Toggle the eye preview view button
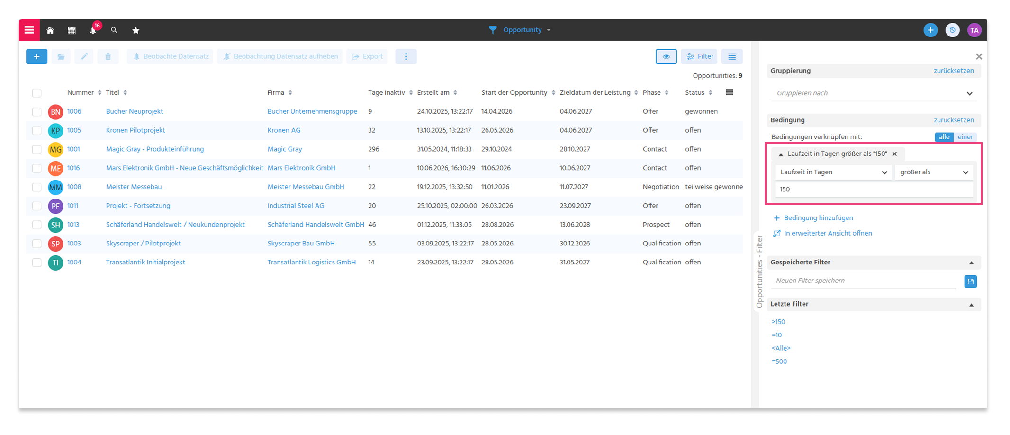 (666, 56)
